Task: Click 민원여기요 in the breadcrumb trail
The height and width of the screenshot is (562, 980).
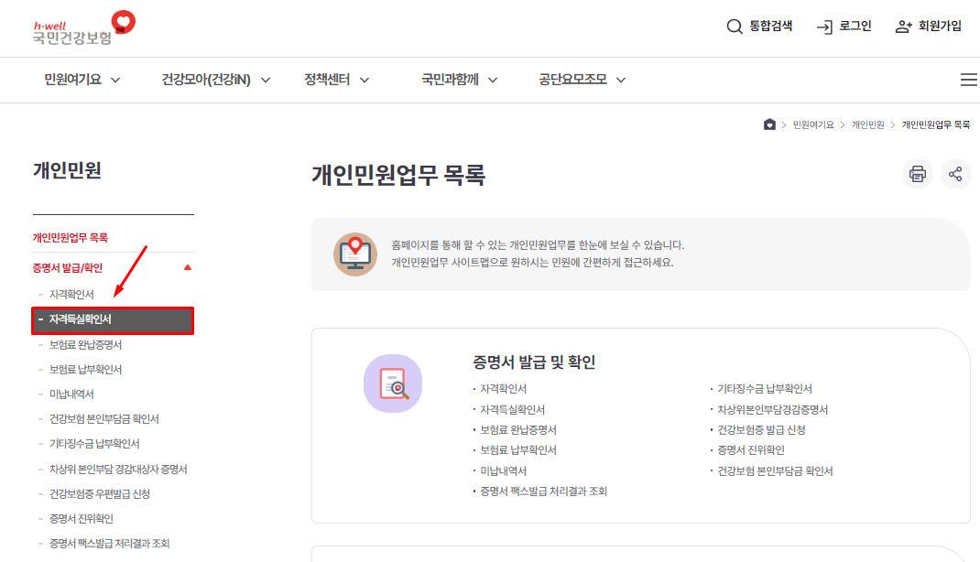Action: pyautogui.click(x=811, y=123)
